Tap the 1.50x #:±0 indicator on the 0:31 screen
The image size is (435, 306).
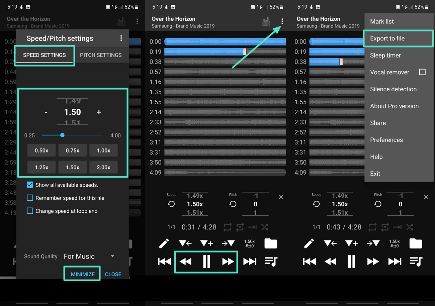[x=249, y=243]
